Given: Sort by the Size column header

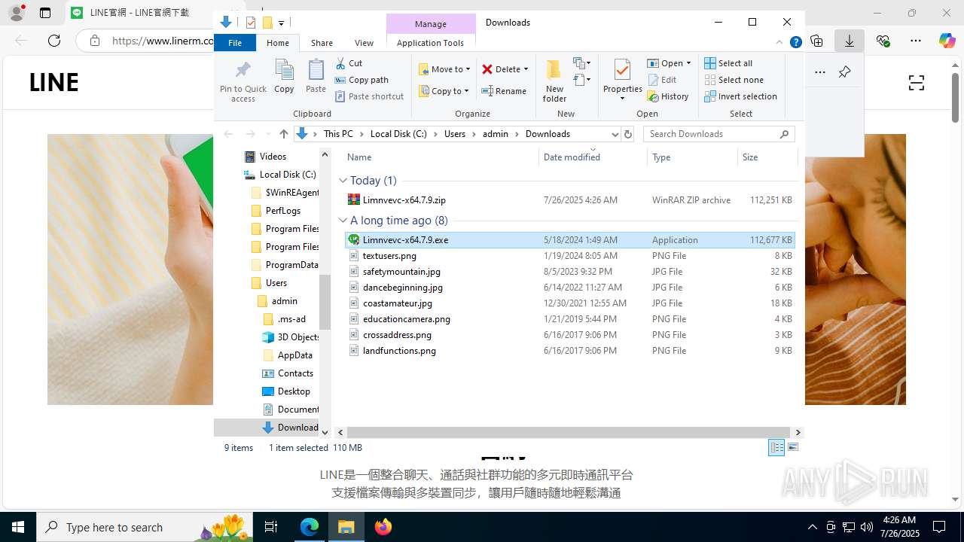Looking at the screenshot, I should 767,157.
